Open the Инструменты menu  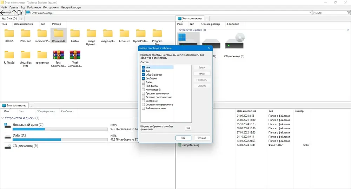pos(51,7)
